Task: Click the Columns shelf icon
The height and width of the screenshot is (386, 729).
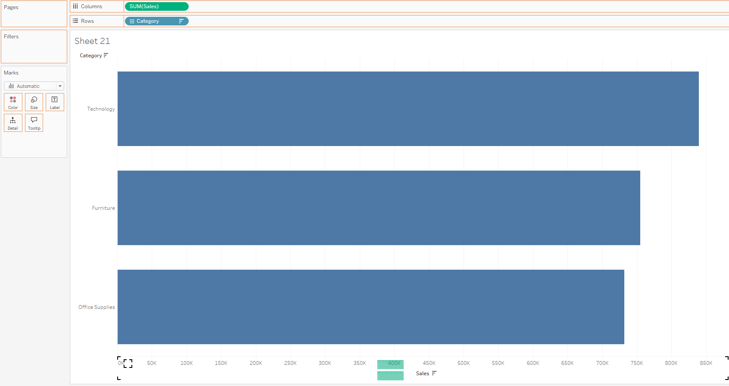Action: (x=75, y=6)
